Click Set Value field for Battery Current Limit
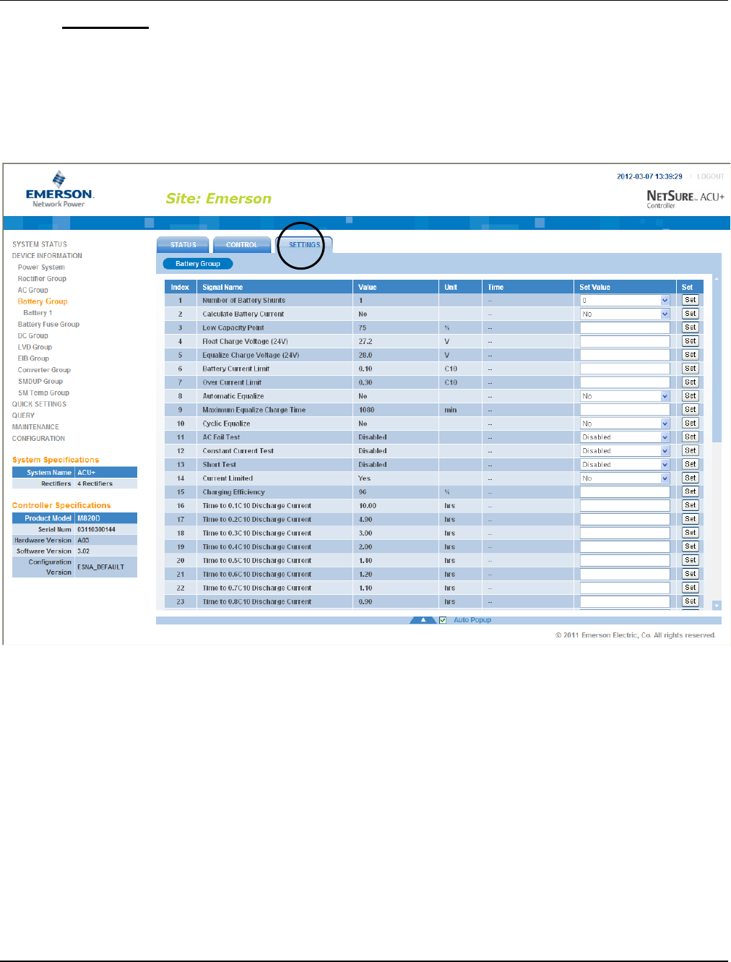The width and height of the screenshot is (731, 962). coord(625,369)
